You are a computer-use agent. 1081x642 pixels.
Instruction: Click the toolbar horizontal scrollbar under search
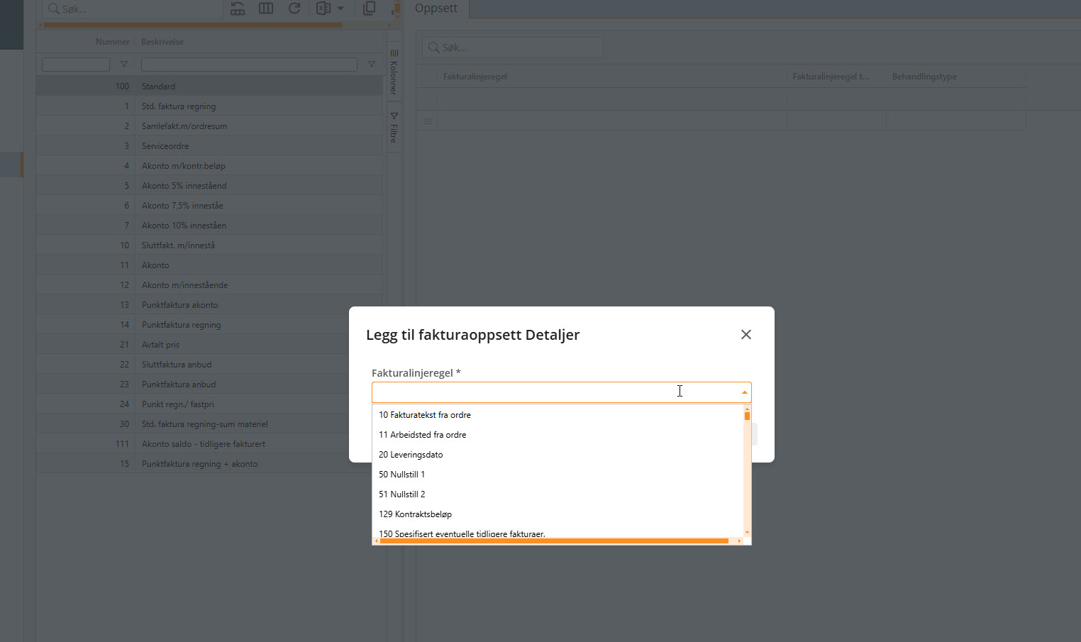coord(193,25)
